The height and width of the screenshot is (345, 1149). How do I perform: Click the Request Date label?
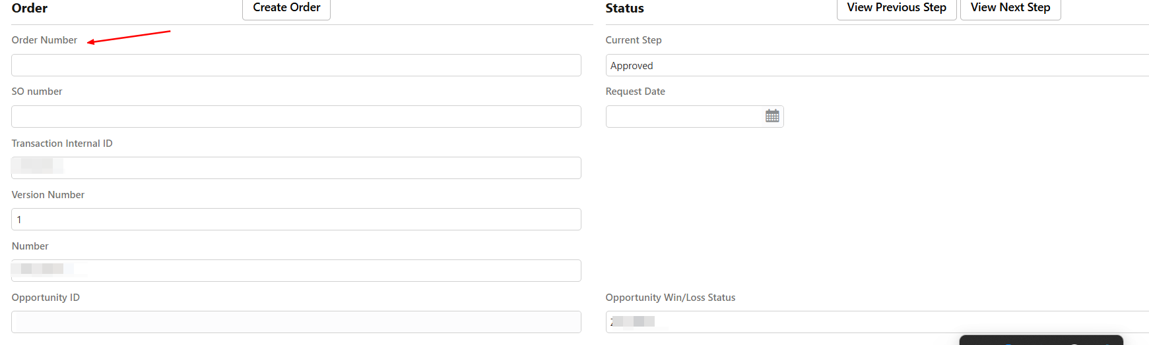(635, 92)
